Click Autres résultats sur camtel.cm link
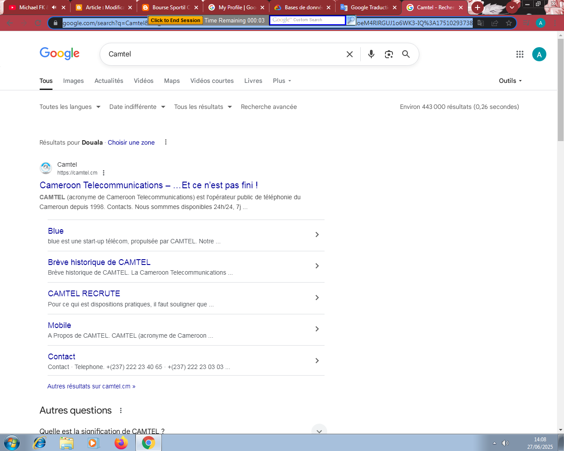The image size is (564, 451). [91, 386]
